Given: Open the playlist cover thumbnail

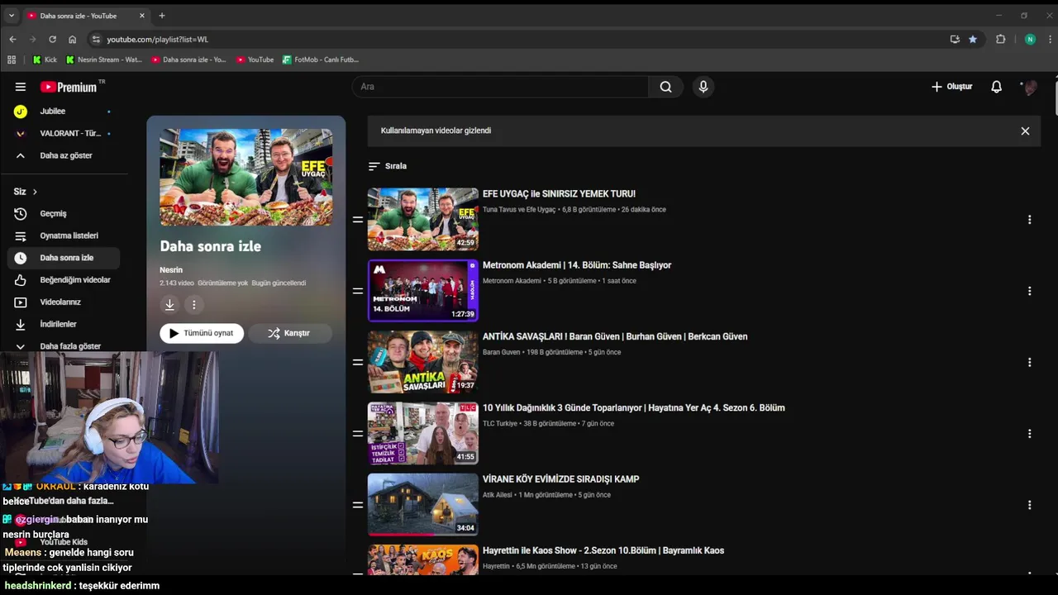Looking at the screenshot, I should [x=246, y=177].
